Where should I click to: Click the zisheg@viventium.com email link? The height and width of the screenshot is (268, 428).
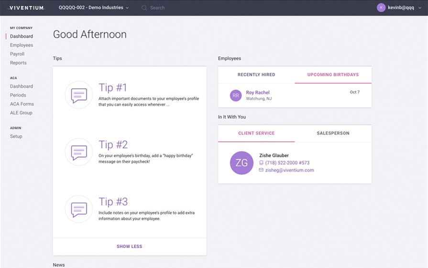pos(289,170)
